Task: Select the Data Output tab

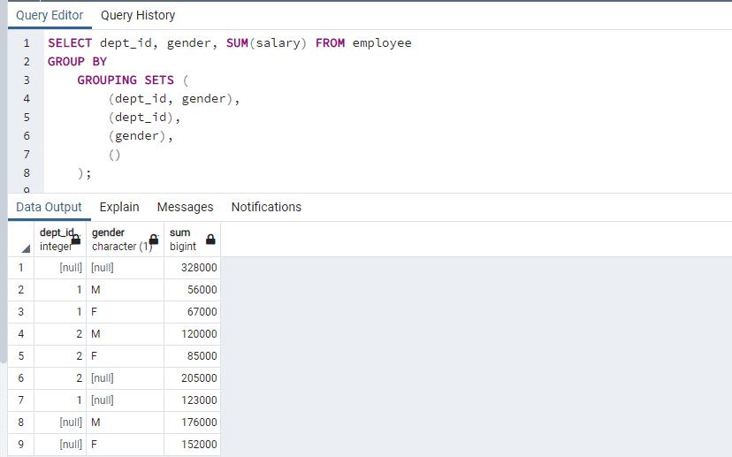Action: (49, 207)
